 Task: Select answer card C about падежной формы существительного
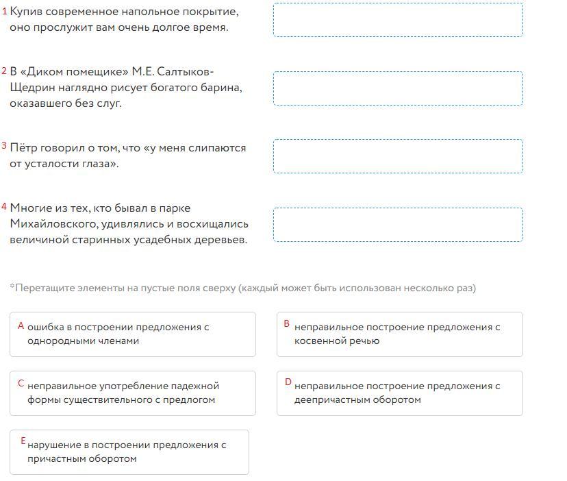point(133,393)
